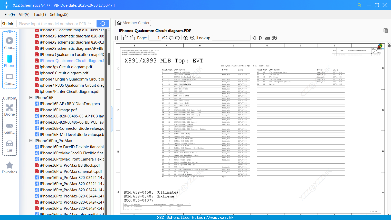Toggle Abi match-case icon

(267, 38)
